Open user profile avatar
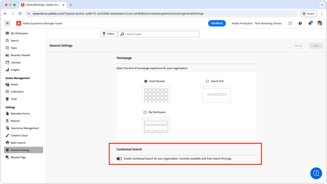This screenshot has width=327, height=184. [x=320, y=23]
